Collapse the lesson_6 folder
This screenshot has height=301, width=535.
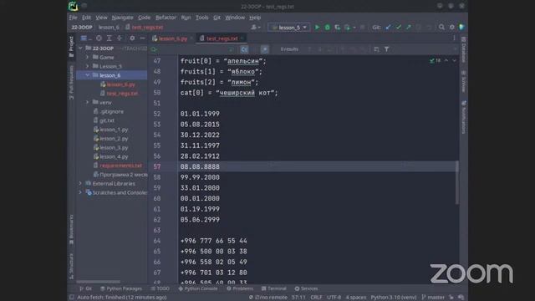coord(87,75)
